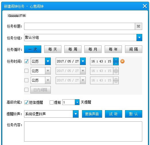This screenshot has height=145, width=150.
Task: Expand the 系统设置铃声 ringtone dropdown
Action: click(x=76, y=114)
